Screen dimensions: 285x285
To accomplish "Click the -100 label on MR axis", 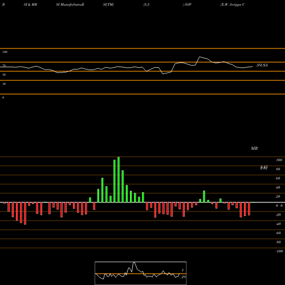I will click(x=279, y=251).
